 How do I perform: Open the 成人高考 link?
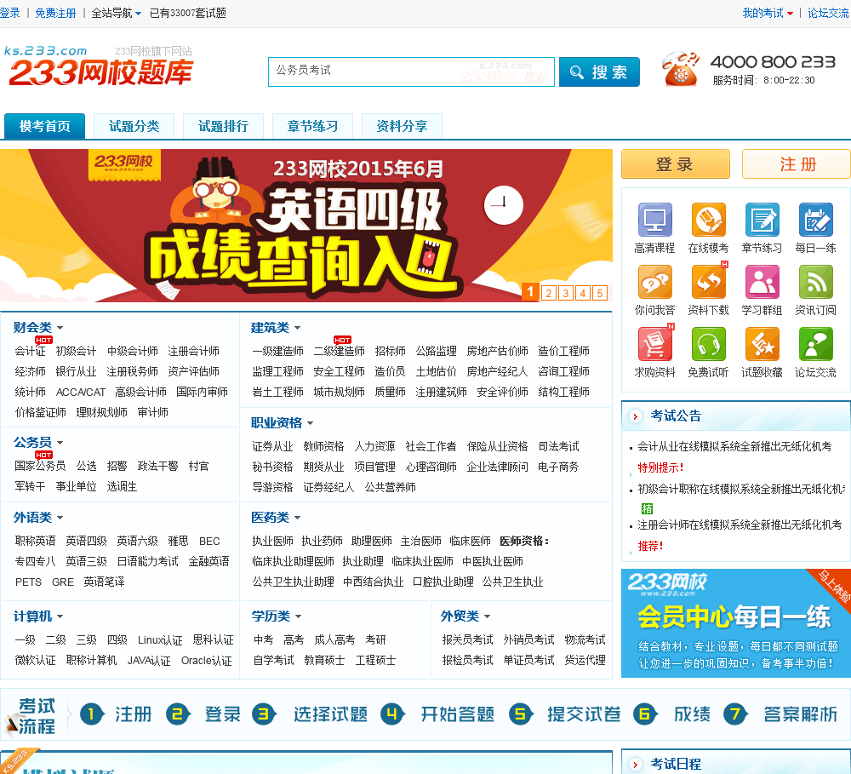click(x=334, y=639)
